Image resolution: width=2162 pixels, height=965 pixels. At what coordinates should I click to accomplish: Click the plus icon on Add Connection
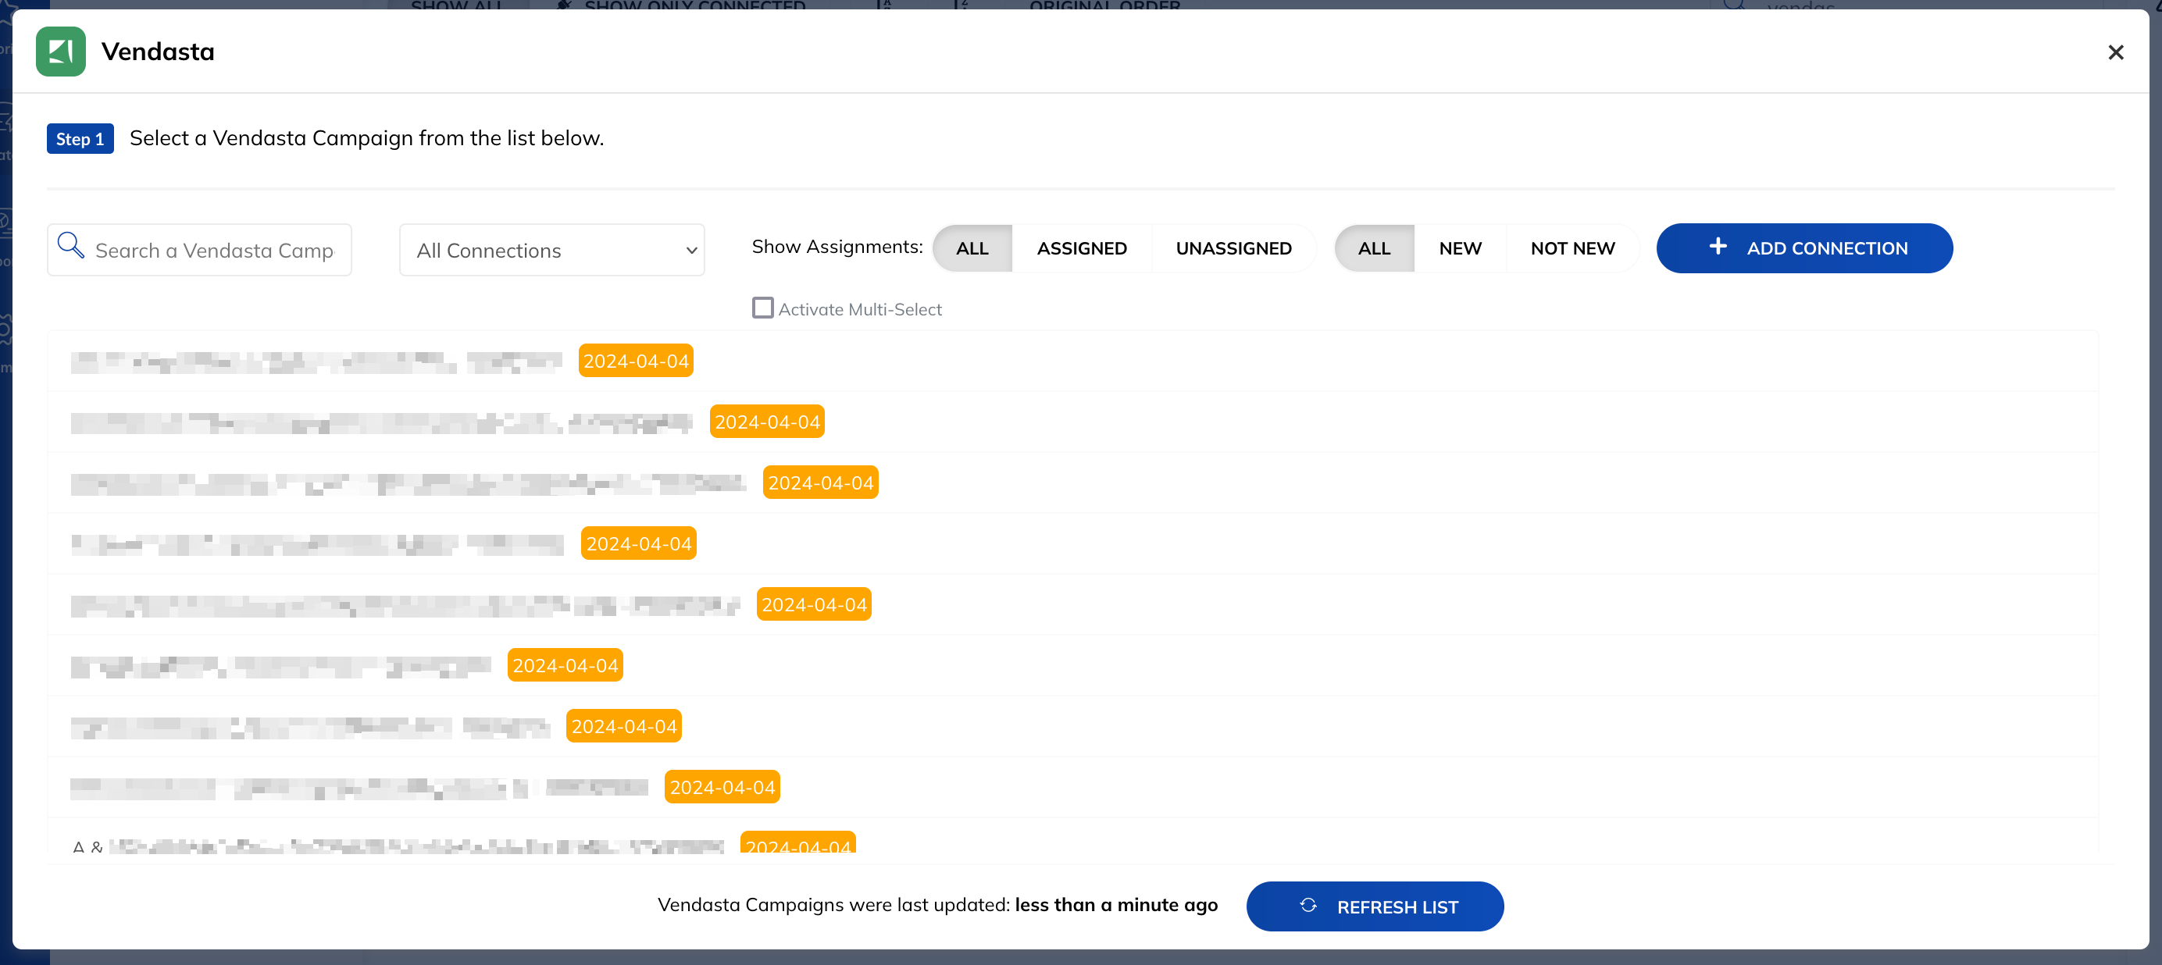[x=1717, y=247]
